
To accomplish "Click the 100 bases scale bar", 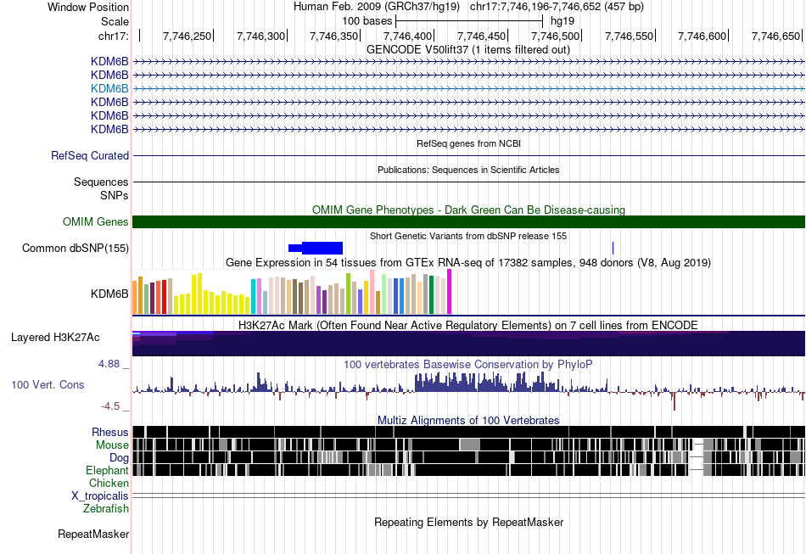I will point(469,21).
